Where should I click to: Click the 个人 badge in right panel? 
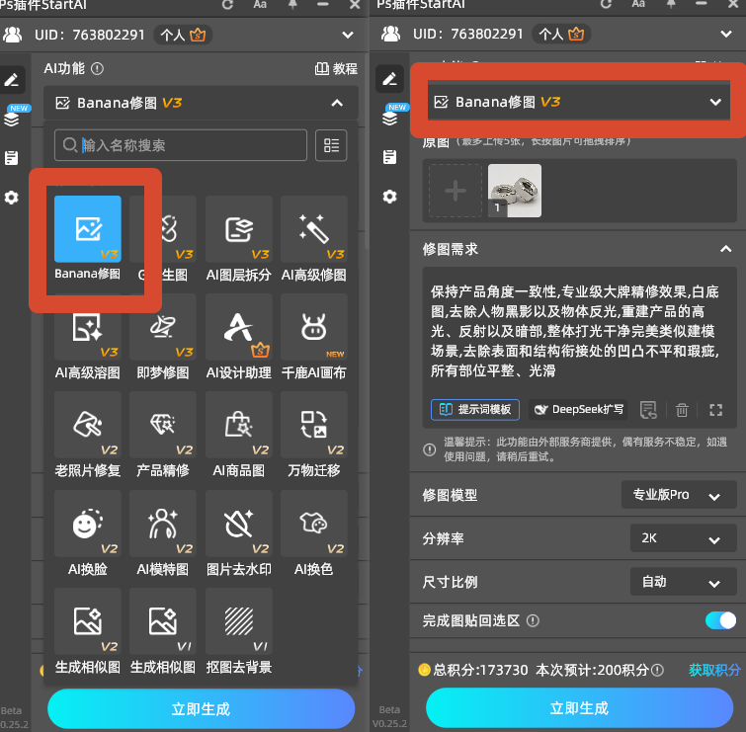(561, 34)
